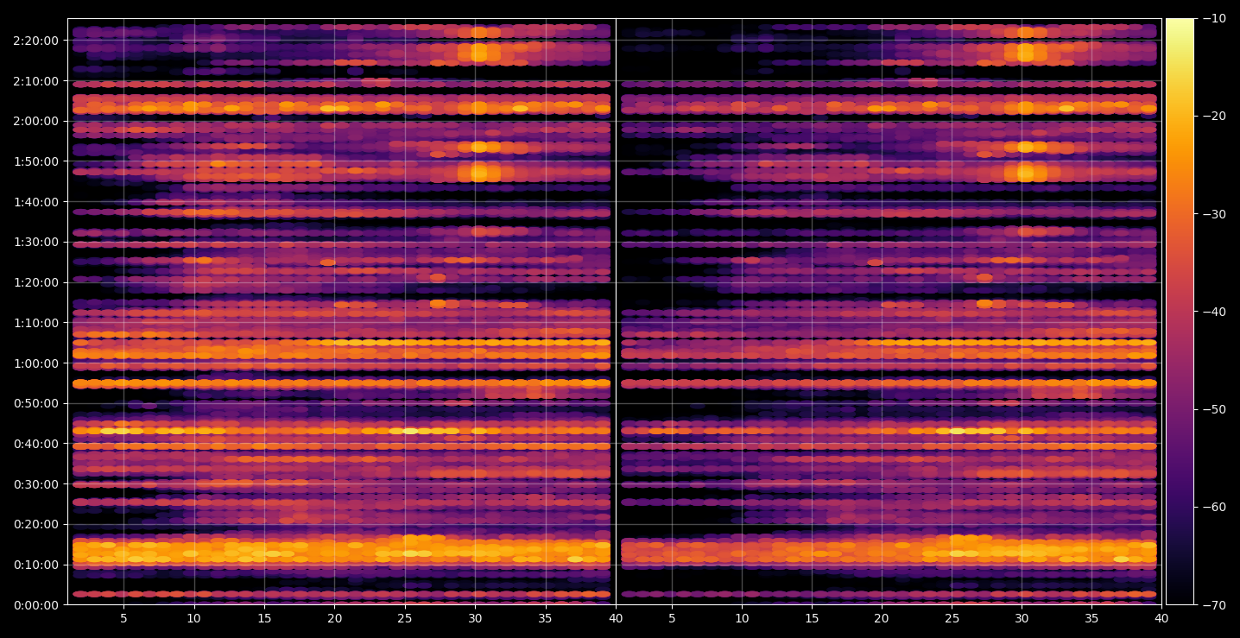Click the −60 colorbar label
This screenshot has width=1240, height=638.
(x=1213, y=507)
